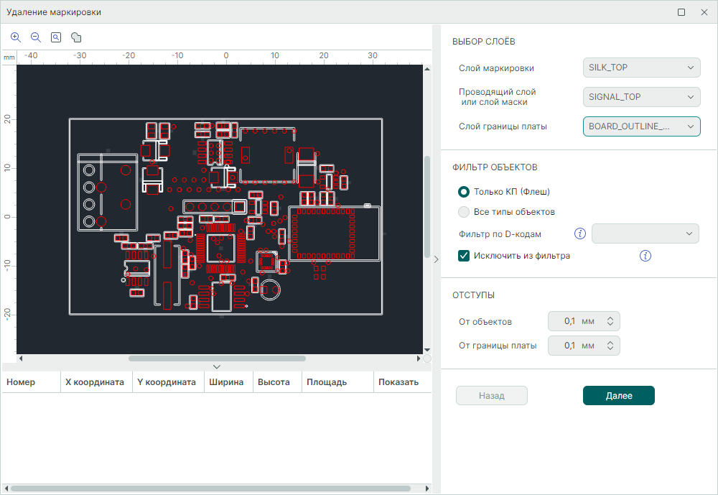
Task: Select the Все типы объектов radio button
Action: point(464,212)
